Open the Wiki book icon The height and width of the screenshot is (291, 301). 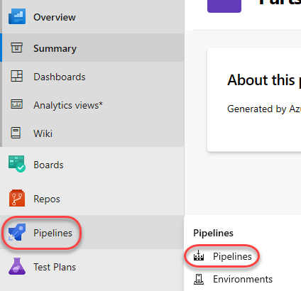click(x=16, y=133)
